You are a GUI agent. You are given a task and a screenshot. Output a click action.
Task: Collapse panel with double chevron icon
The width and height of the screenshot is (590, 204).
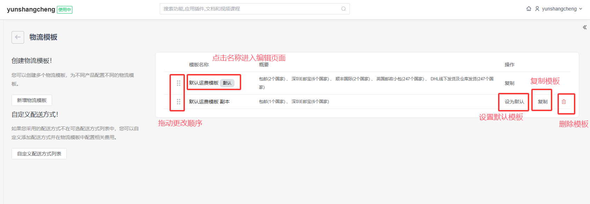tap(584, 27)
